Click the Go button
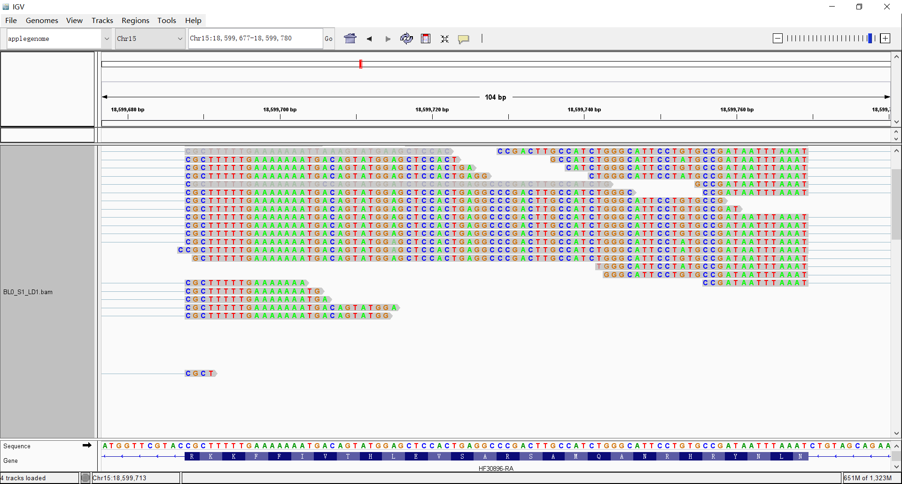This screenshot has height=484, width=902. click(x=328, y=39)
